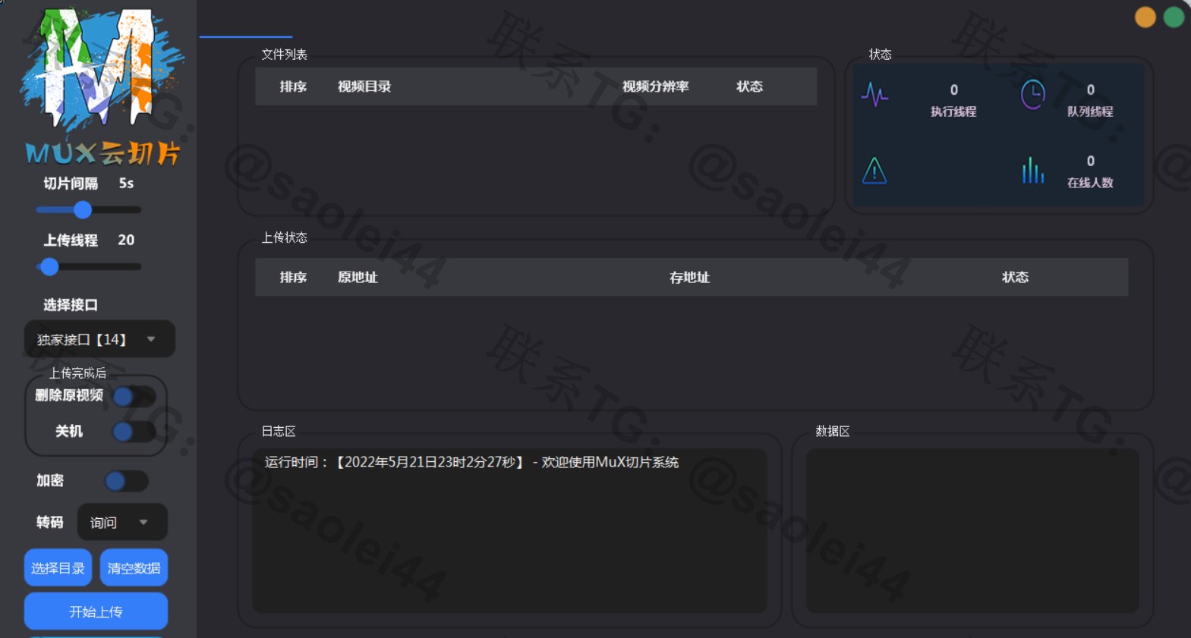The width and height of the screenshot is (1191, 638).
Task: Click the 上传状态 section title
Action: pos(284,238)
